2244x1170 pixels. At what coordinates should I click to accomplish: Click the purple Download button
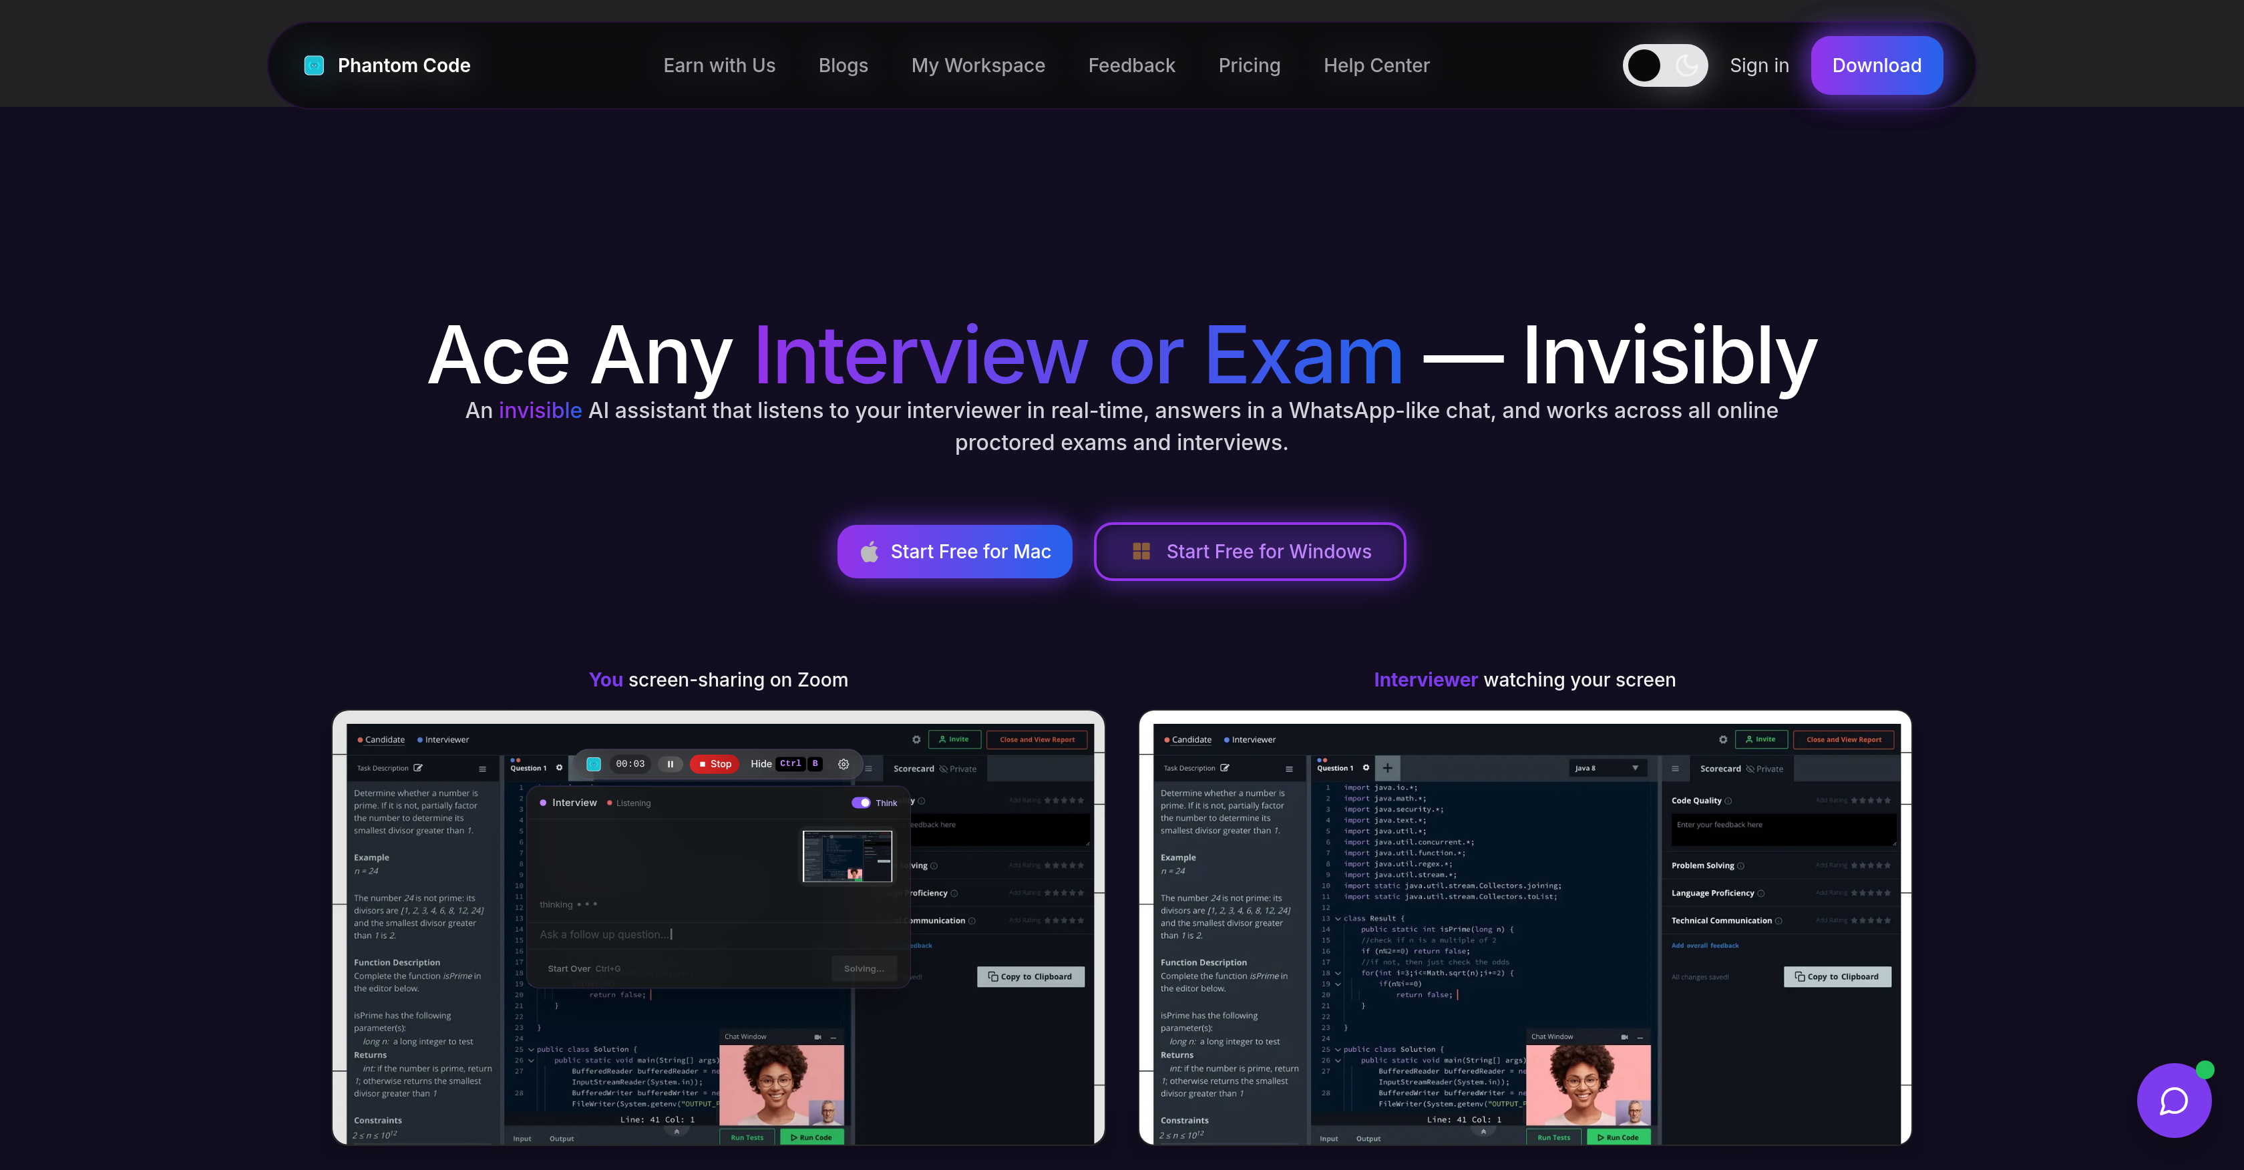1877,65
